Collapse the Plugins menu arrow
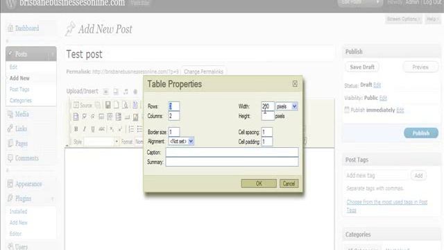Viewport: 444px width, 250px height. pos(53,199)
